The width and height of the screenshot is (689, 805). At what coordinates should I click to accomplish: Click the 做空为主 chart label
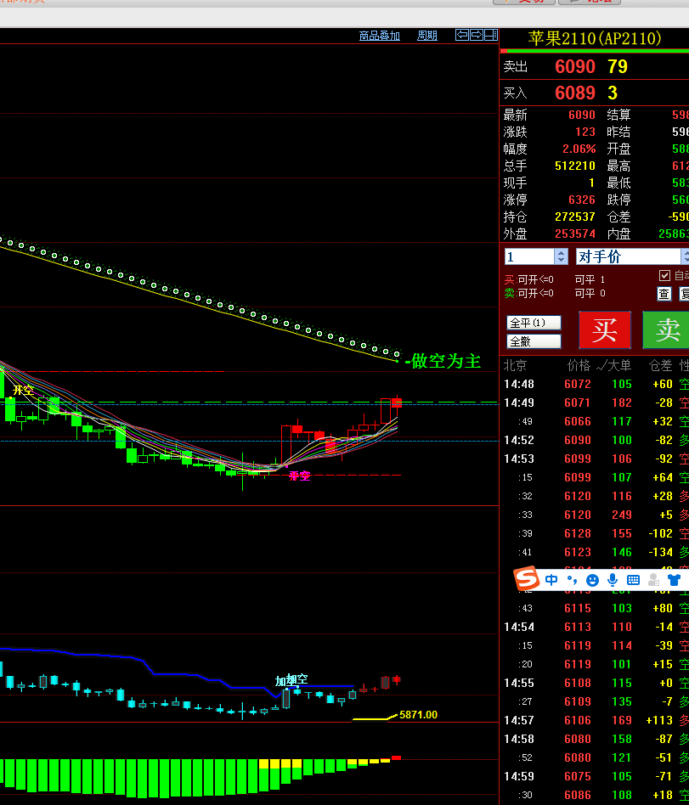tap(445, 361)
